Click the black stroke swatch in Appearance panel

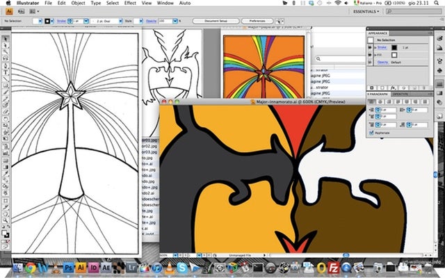click(x=394, y=47)
